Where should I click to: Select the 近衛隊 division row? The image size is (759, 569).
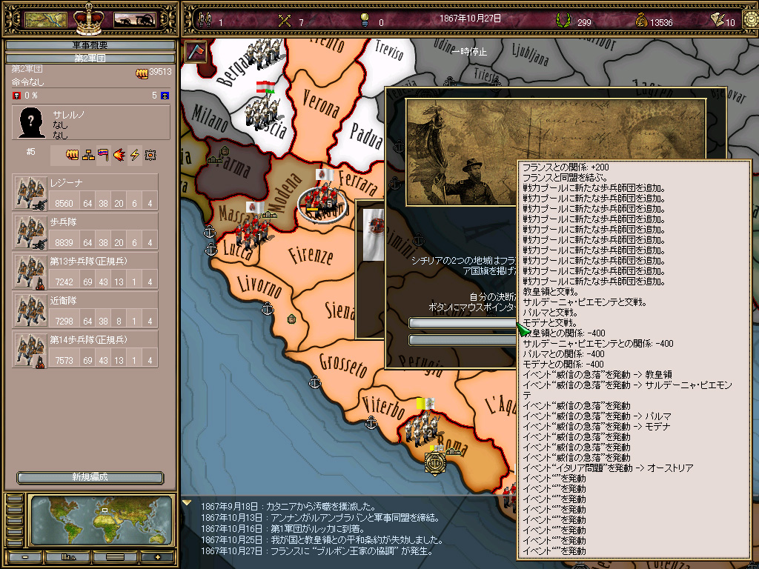coord(85,310)
